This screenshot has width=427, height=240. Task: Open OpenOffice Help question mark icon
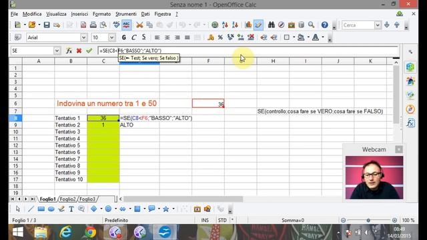pos(324,25)
